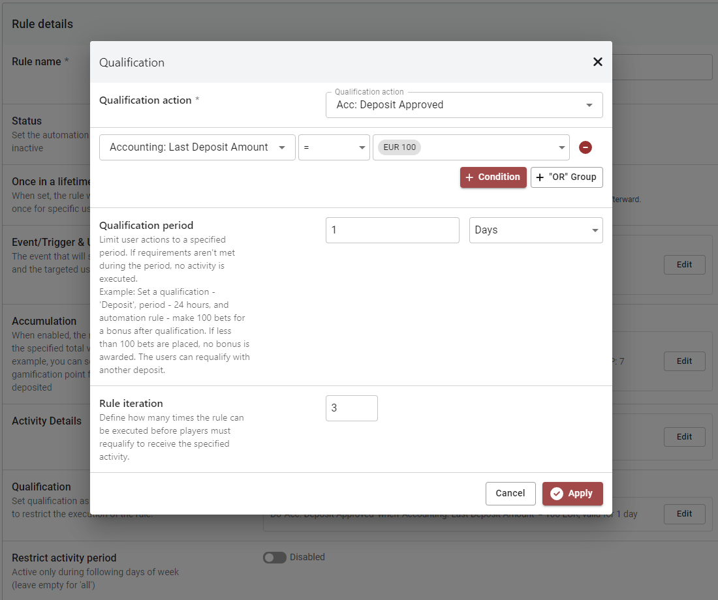The image size is (718, 600).
Task: Toggle the Restrict activity period switch
Action: coord(275,558)
